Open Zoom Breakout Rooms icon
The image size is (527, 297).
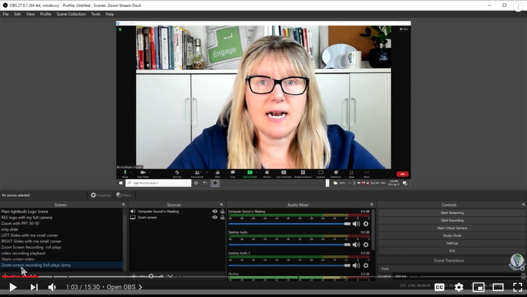(303, 173)
